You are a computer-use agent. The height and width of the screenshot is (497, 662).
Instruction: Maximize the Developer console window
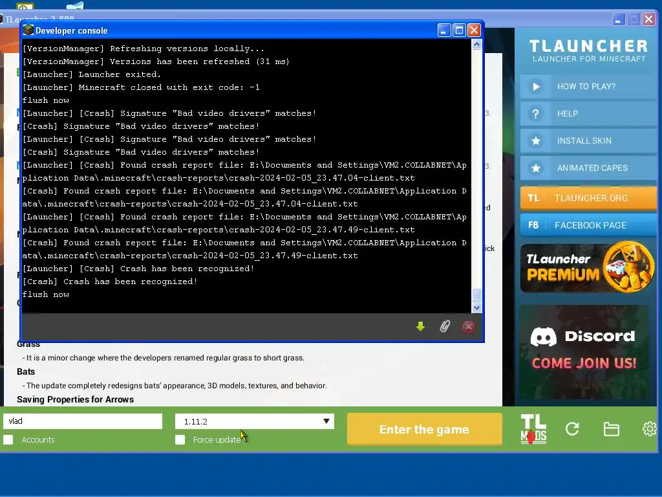pyautogui.click(x=459, y=30)
